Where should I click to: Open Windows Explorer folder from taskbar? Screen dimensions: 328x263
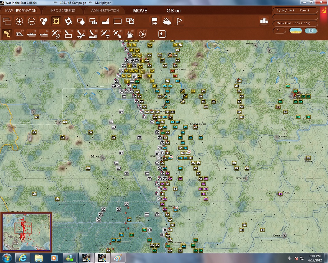click(x=38, y=258)
